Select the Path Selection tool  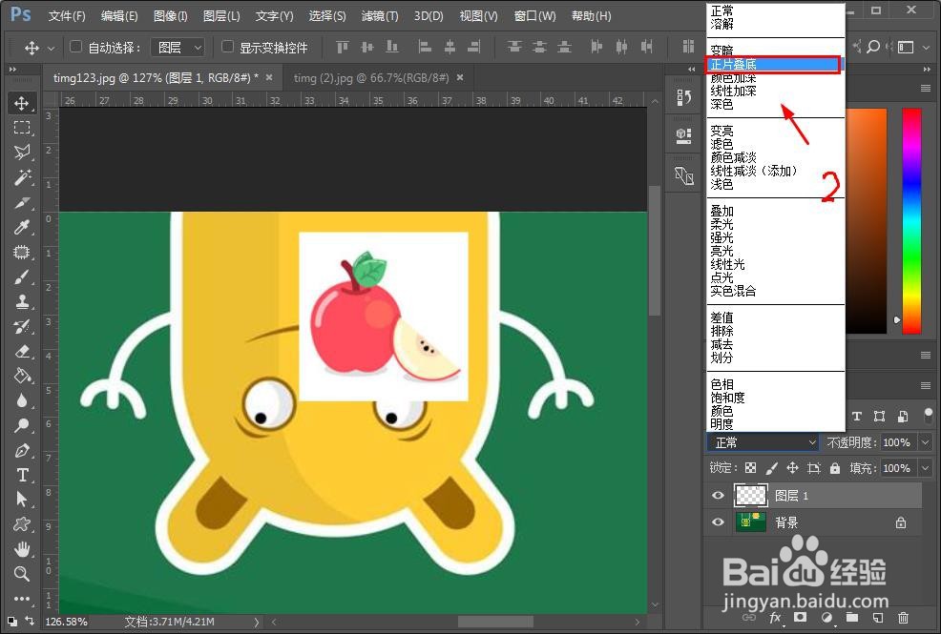coord(22,500)
